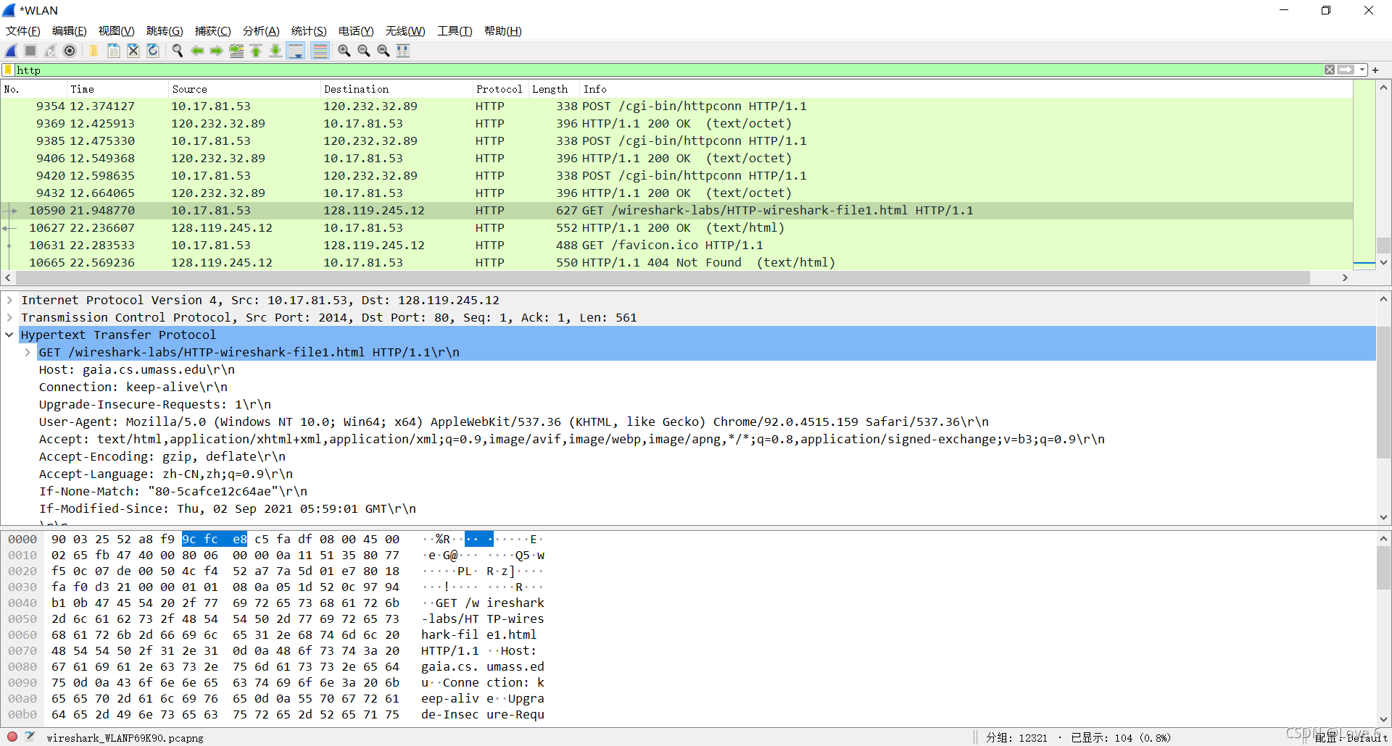
Task: Open capture options via the gear icon
Action: [70, 51]
